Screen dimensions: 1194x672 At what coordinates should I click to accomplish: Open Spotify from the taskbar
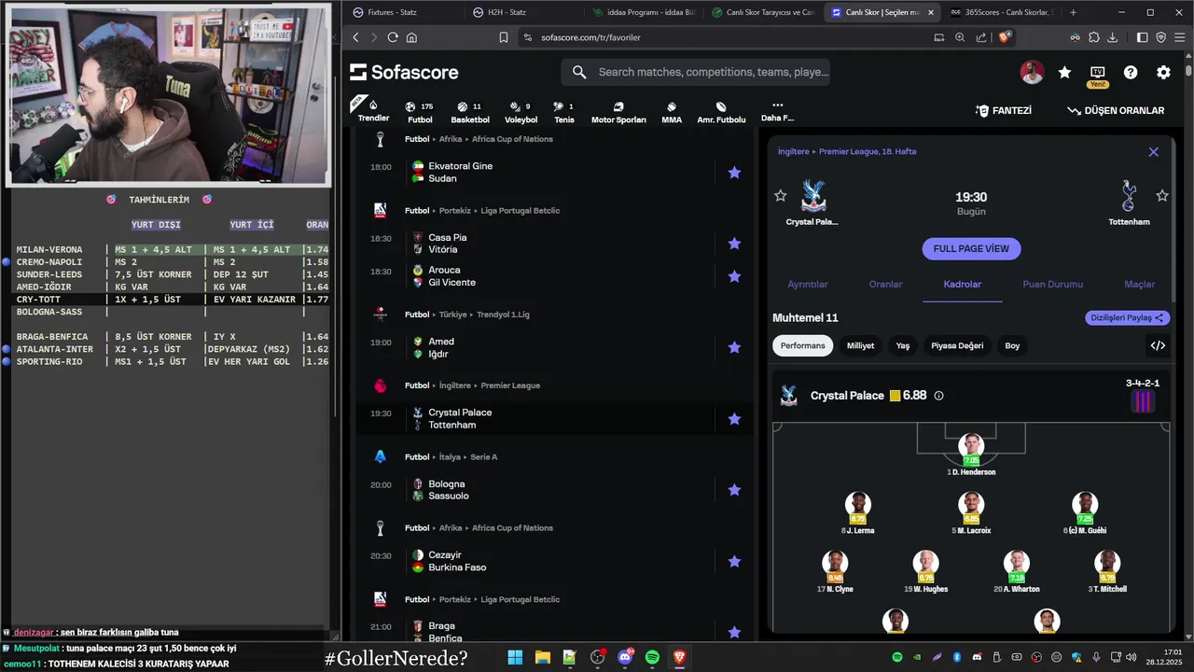click(652, 657)
